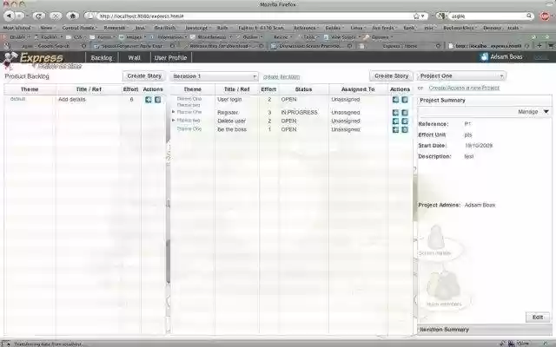Open the Manage dropdown arrow
This screenshot has width=556, height=347.
(546, 112)
